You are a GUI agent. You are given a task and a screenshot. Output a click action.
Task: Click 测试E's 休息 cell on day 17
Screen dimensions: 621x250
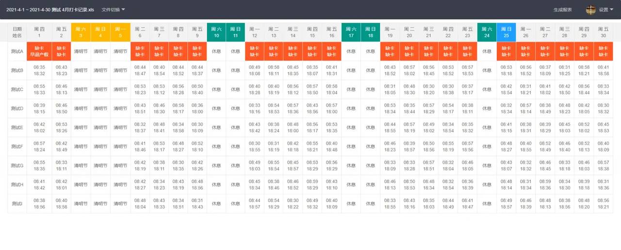(x=351, y=127)
